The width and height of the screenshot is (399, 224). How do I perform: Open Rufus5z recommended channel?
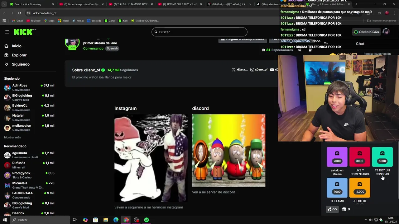(29, 165)
